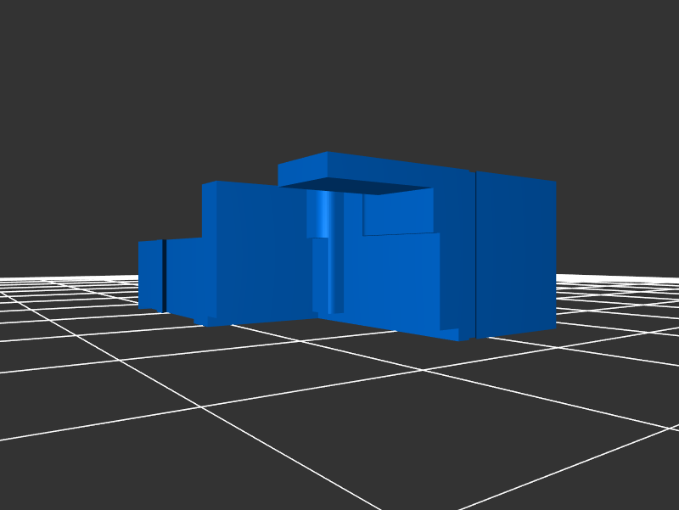The image size is (679, 510).
Task: Click the bright wide cylinder under the overhang
Action: (x=321, y=212)
